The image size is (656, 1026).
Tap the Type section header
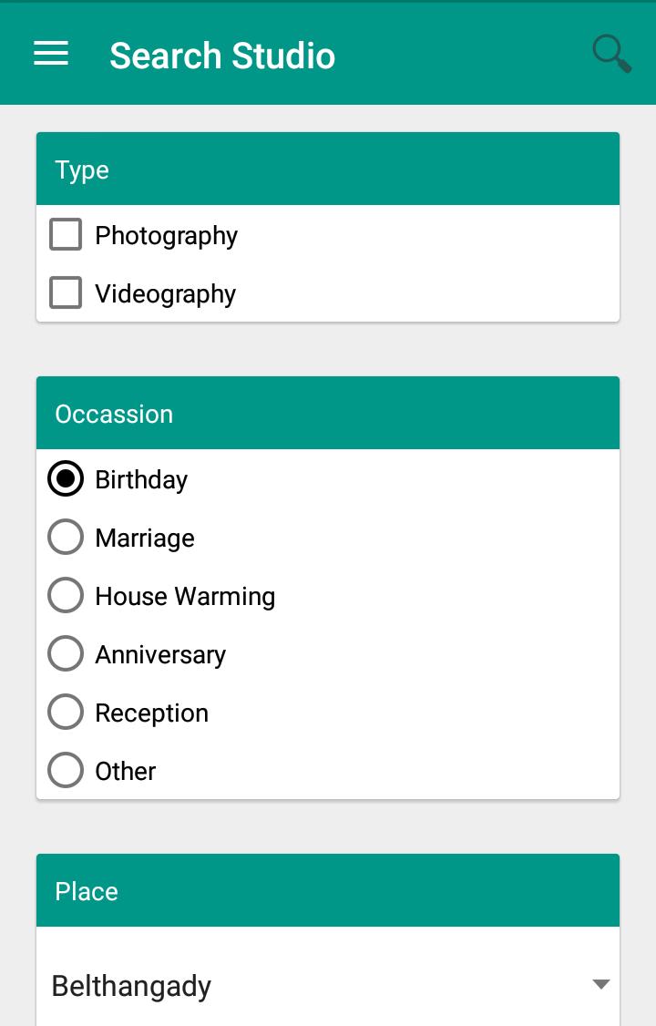tap(328, 169)
